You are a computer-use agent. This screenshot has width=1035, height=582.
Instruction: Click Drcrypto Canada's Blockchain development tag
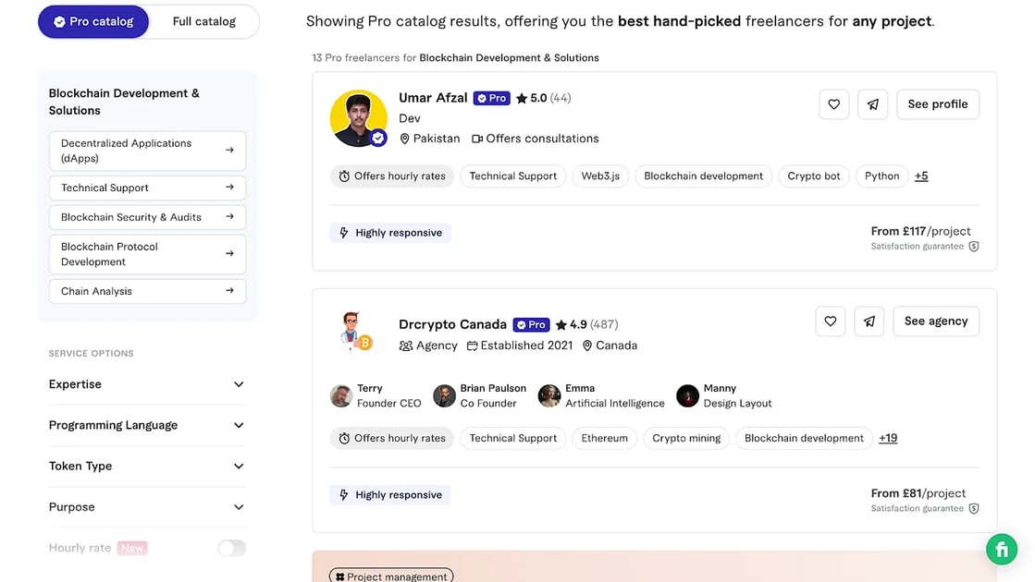(804, 438)
